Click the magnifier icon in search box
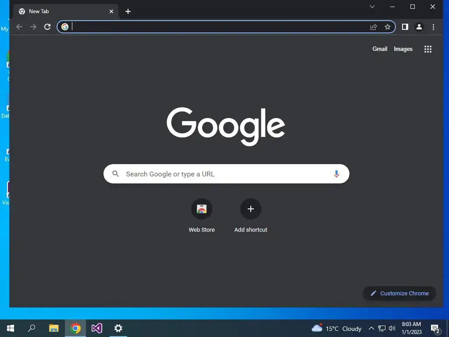The image size is (449, 337). pos(116,174)
